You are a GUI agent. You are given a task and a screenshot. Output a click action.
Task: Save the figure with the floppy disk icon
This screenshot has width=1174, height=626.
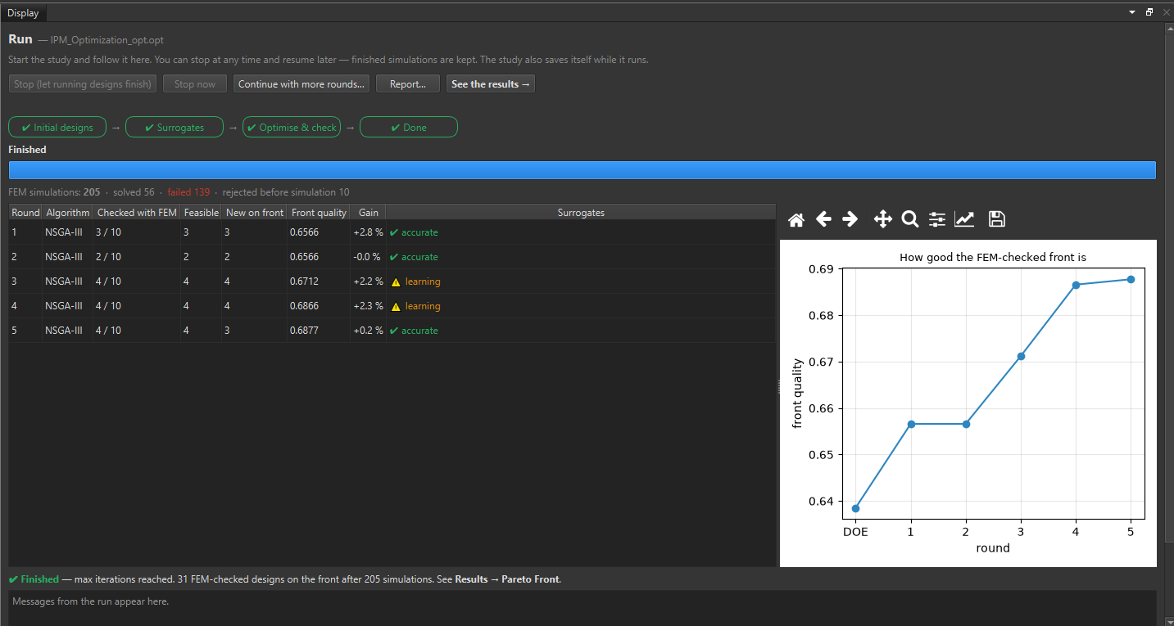point(996,219)
